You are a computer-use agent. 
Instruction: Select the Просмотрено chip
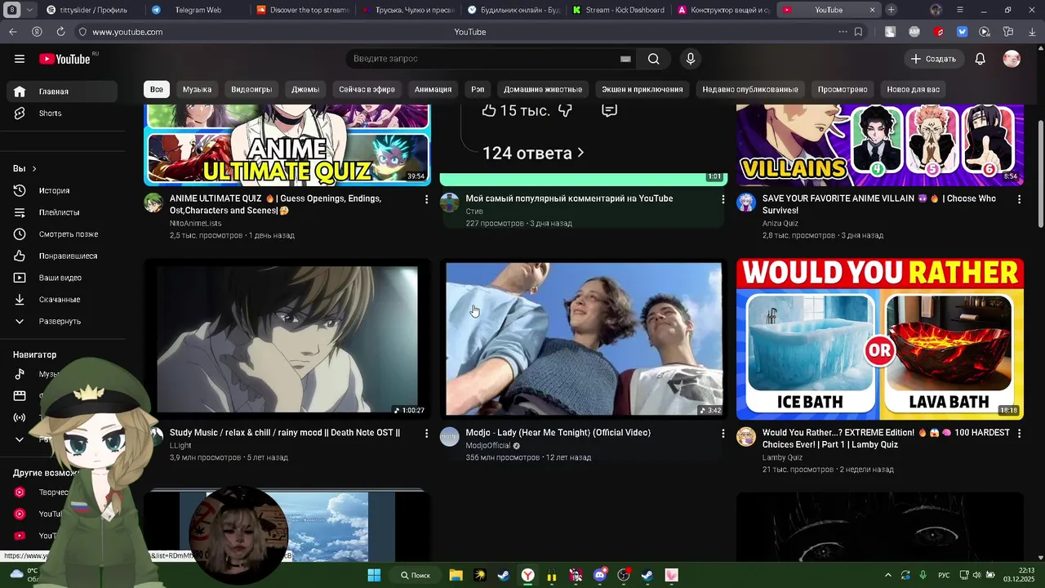(843, 89)
